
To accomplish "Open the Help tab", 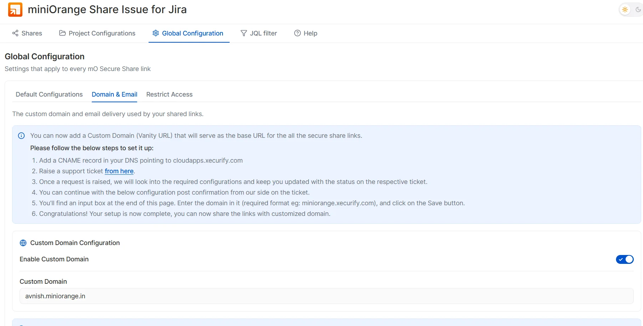I will (x=306, y=33).
